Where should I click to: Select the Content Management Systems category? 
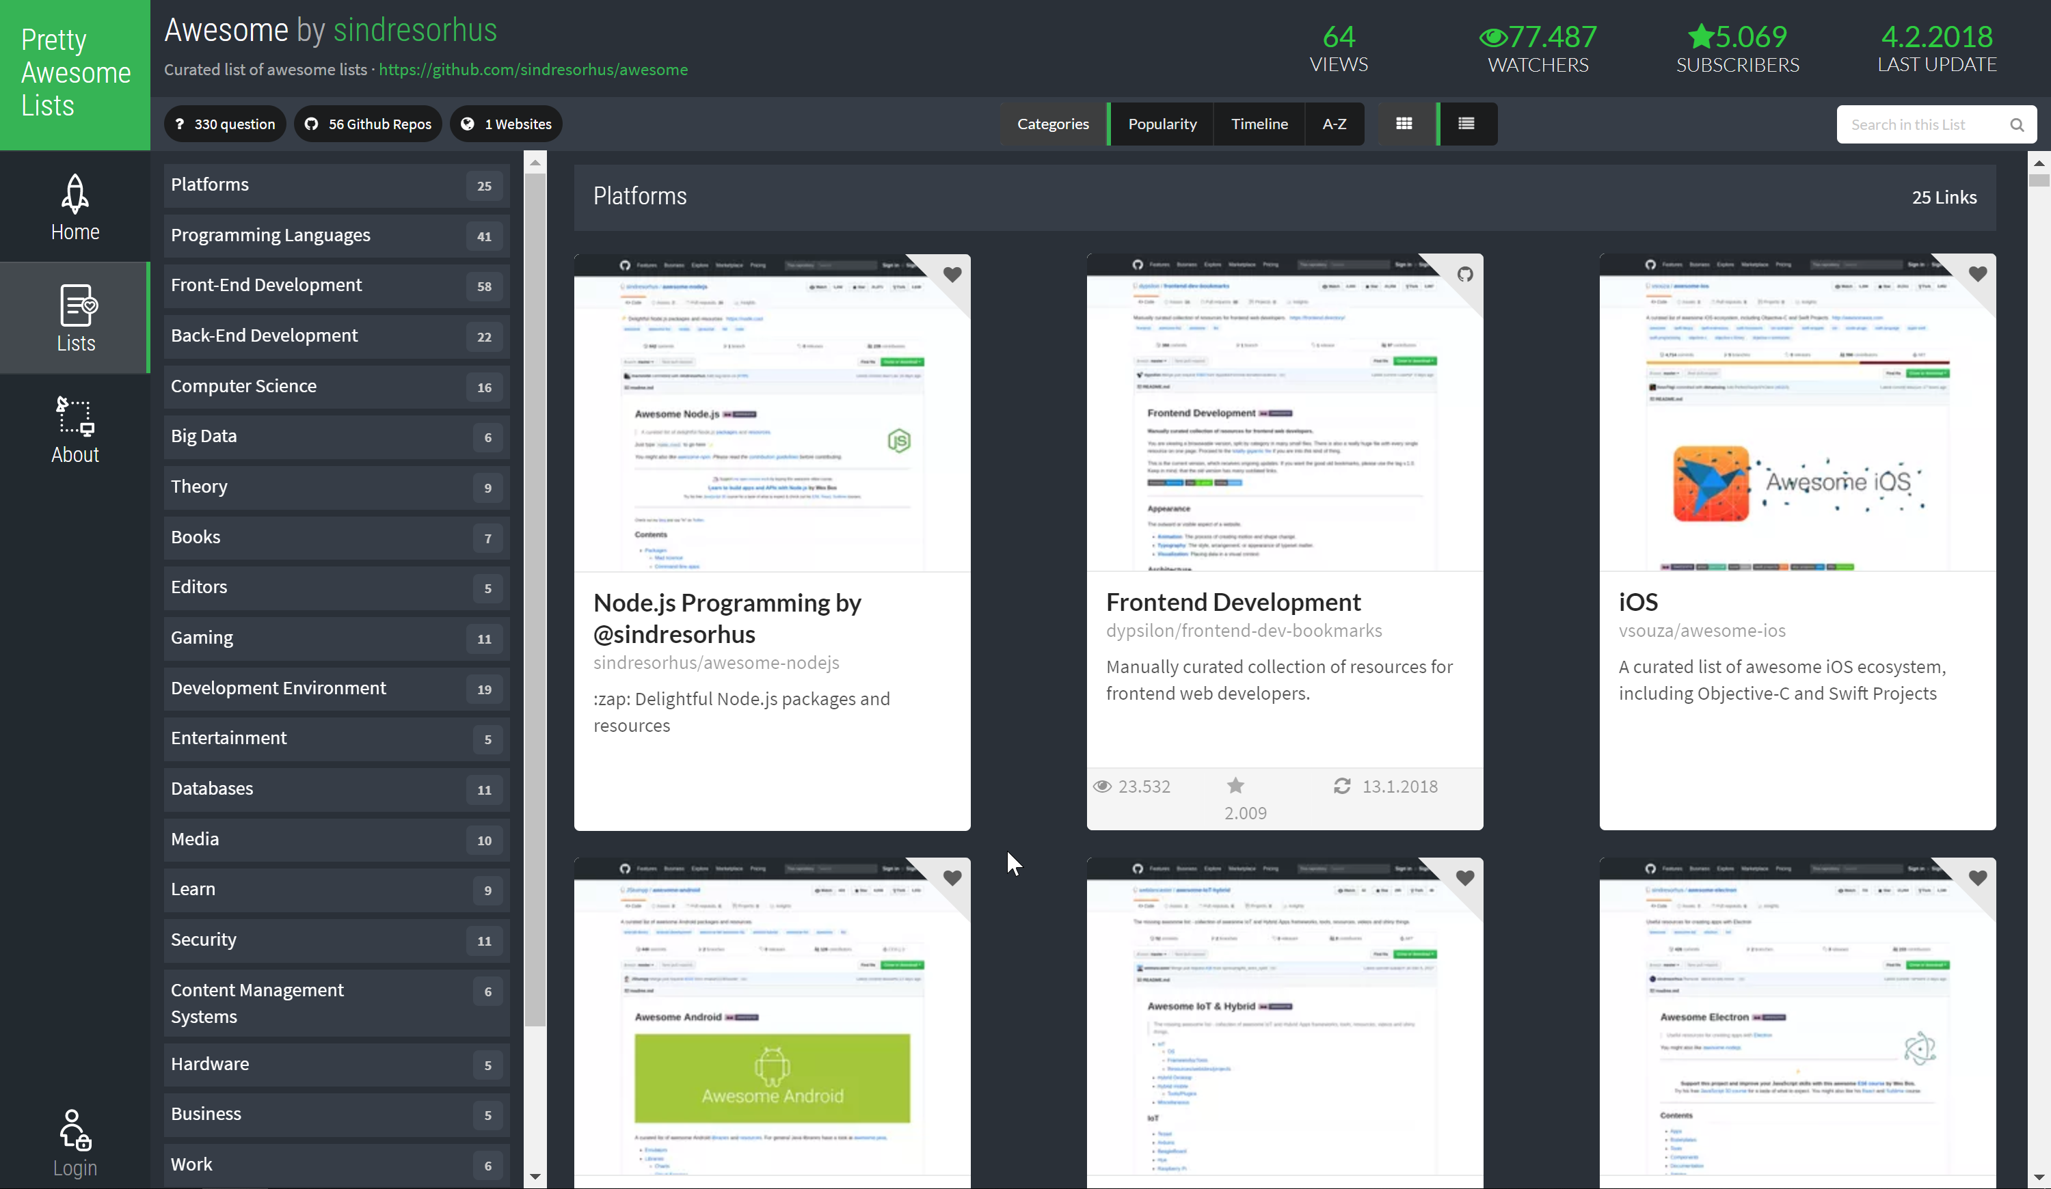[x=336, y=1004]
